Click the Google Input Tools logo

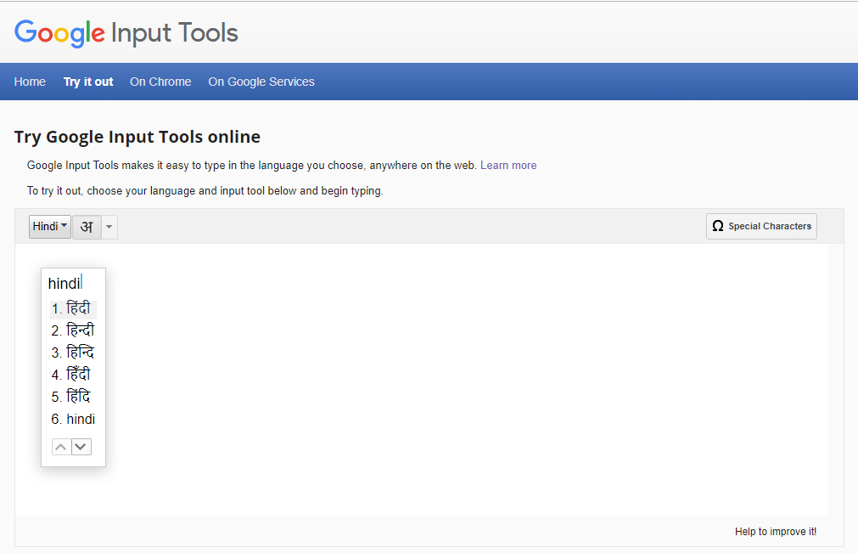(126, 33)
